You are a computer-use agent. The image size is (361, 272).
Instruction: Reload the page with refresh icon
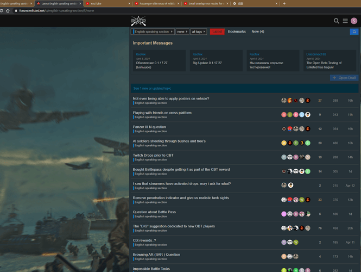2,11
